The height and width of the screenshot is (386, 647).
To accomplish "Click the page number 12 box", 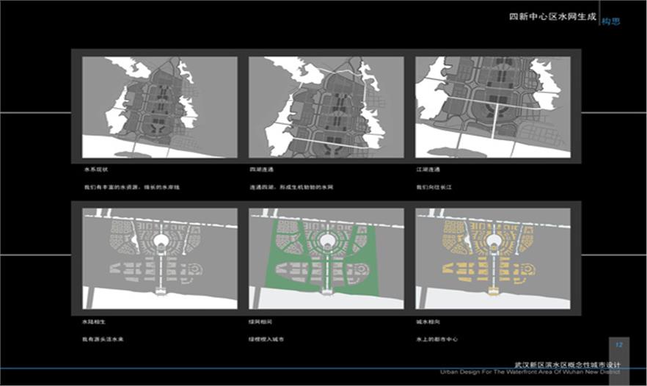I will pos(618,344).
